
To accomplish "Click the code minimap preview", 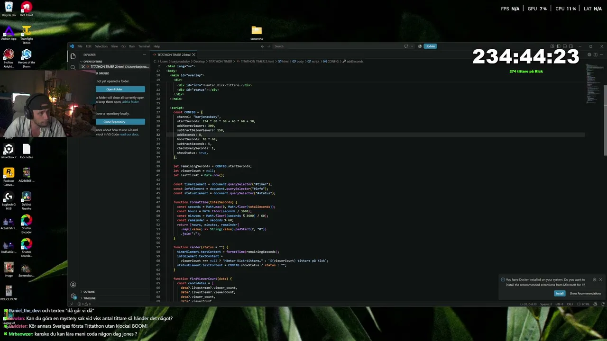I will pyautogui.click(x=594, y=83).
